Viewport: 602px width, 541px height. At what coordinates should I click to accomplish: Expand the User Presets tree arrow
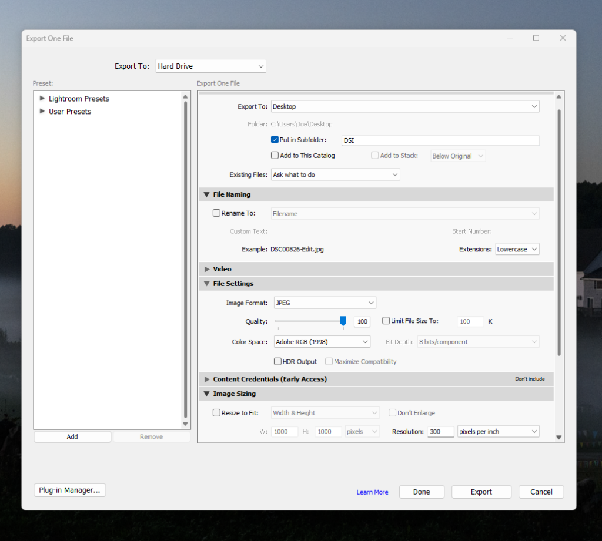pyautogui.click(x=42, y=111)
